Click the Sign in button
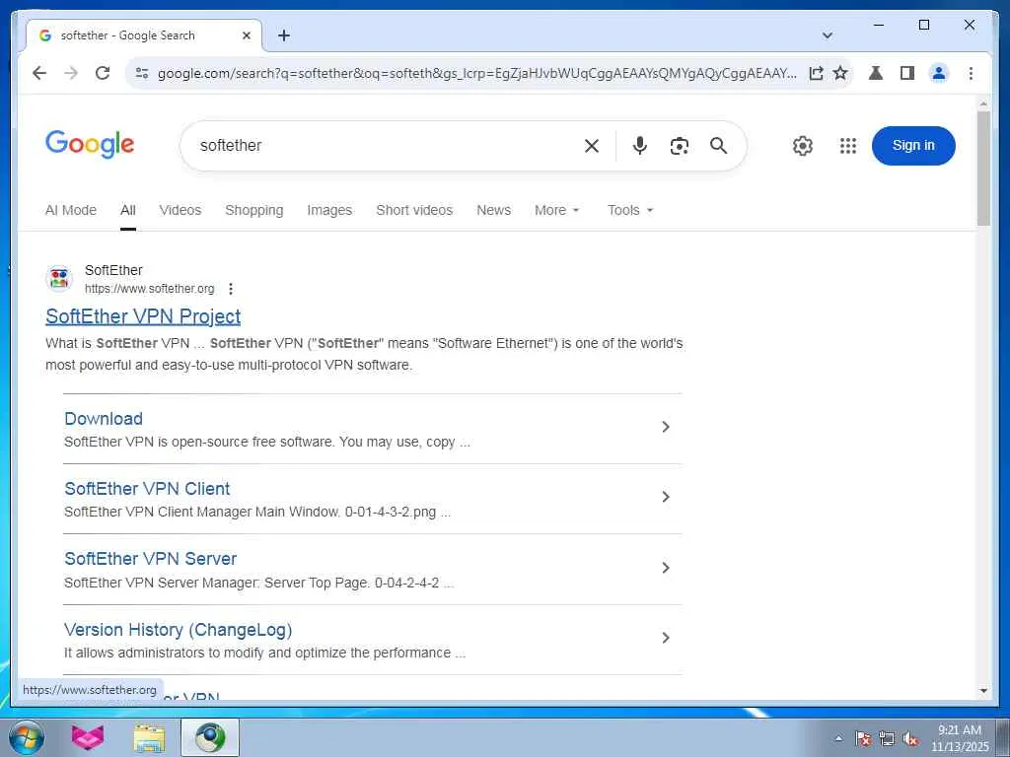 (913, 146)
